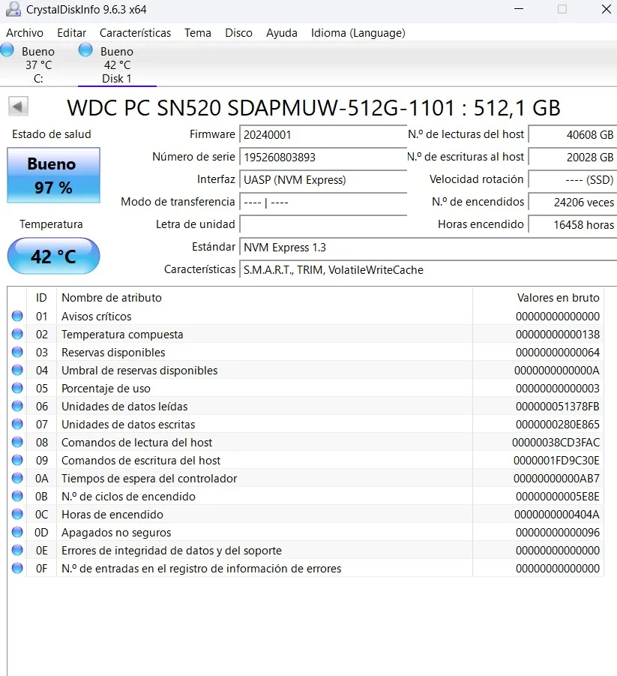This screenshot has width=617, height=676.
Task: Select raw value 0000000000404A
Action: coord(557,515)
